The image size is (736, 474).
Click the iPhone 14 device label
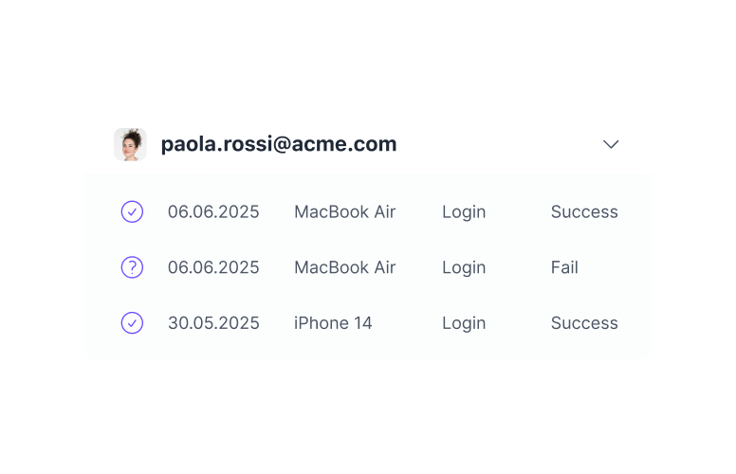[x=333, y=323]
